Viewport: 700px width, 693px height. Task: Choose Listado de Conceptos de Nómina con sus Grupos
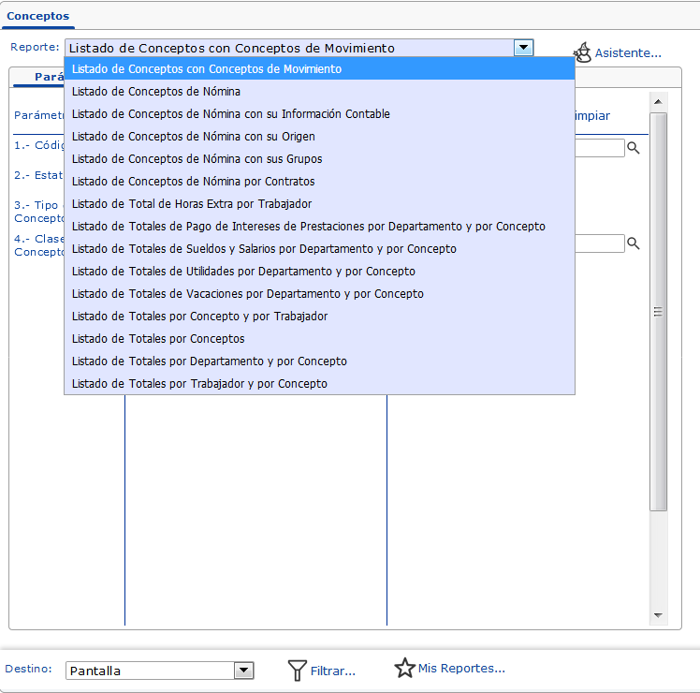197,159
